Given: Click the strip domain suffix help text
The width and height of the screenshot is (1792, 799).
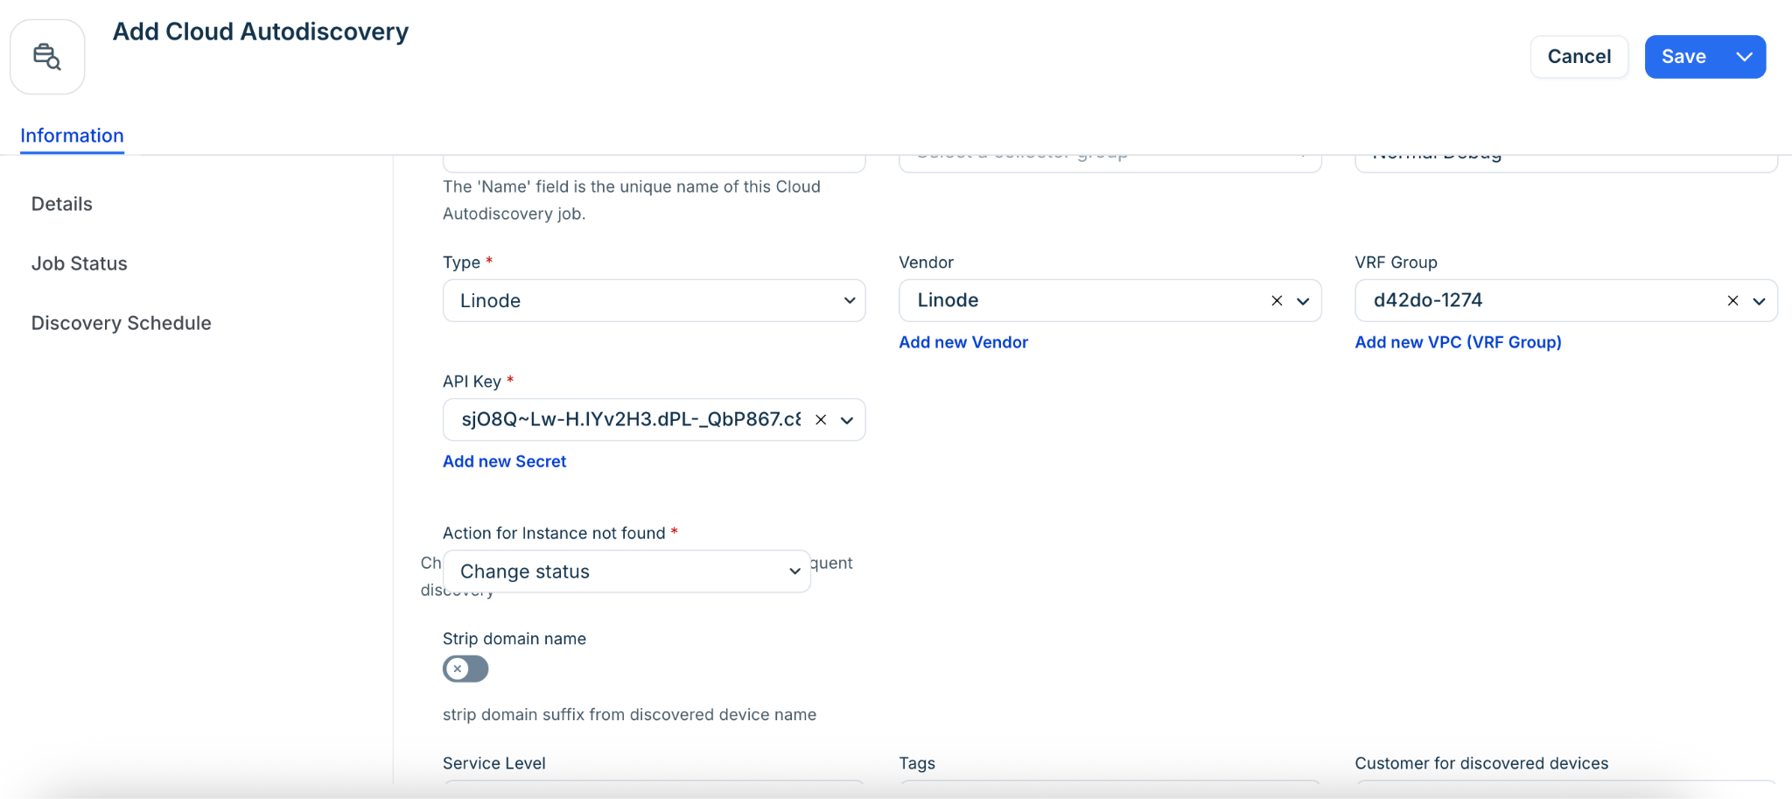Looking at the screenshot, I should coord(629,715).
